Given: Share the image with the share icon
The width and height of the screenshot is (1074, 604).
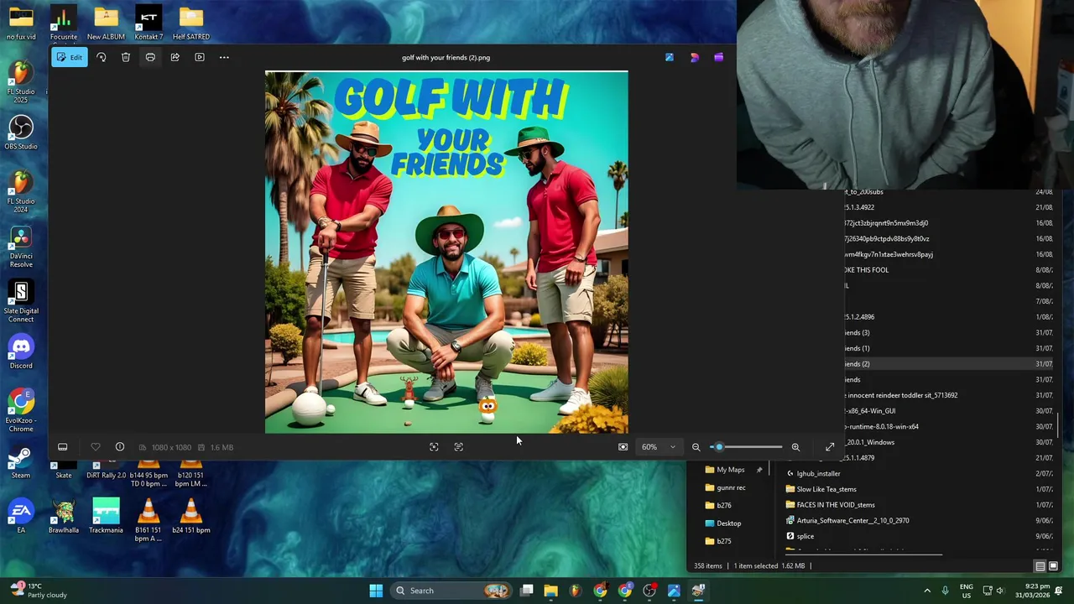Looking at the screenshot, I should [175, 57].
